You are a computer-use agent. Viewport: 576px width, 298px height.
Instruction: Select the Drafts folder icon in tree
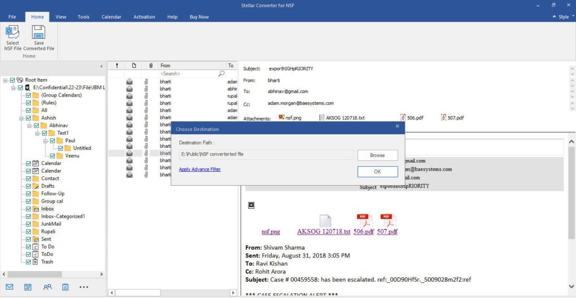pyautogui.click(x=35, y=186)
